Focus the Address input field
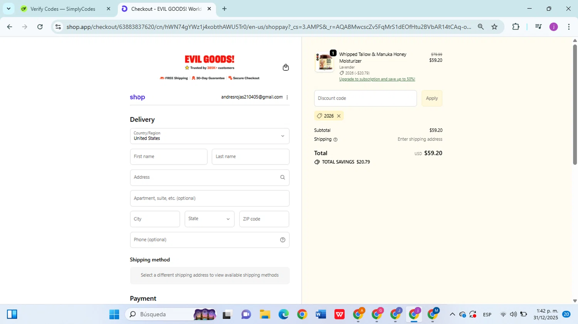 tap(210, 178)
